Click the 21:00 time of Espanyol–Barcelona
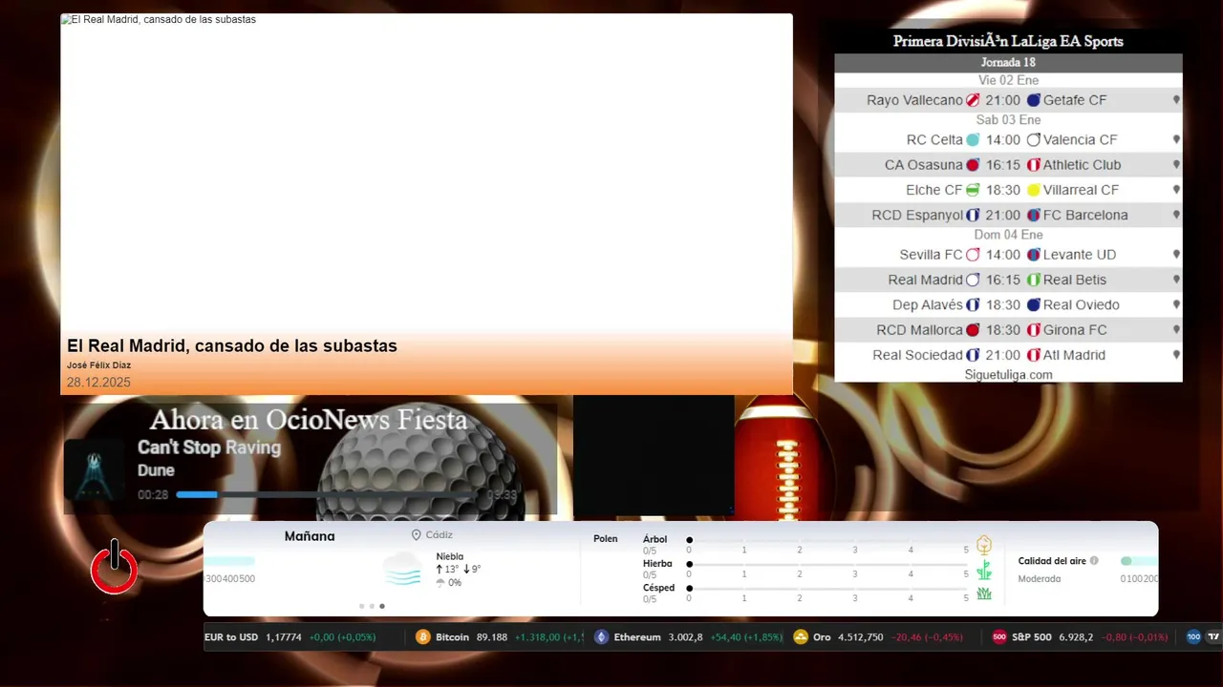1223x687 pixels. (x=1003, y=215)
